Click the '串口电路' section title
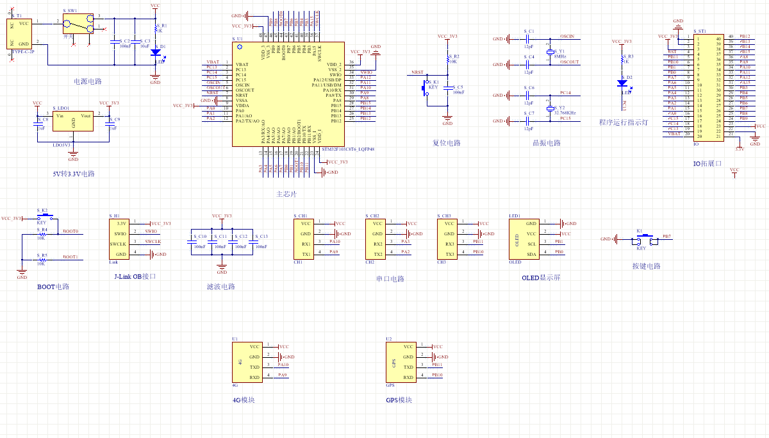The width and height of the screenshot is (769, 438). coord(390,279)
